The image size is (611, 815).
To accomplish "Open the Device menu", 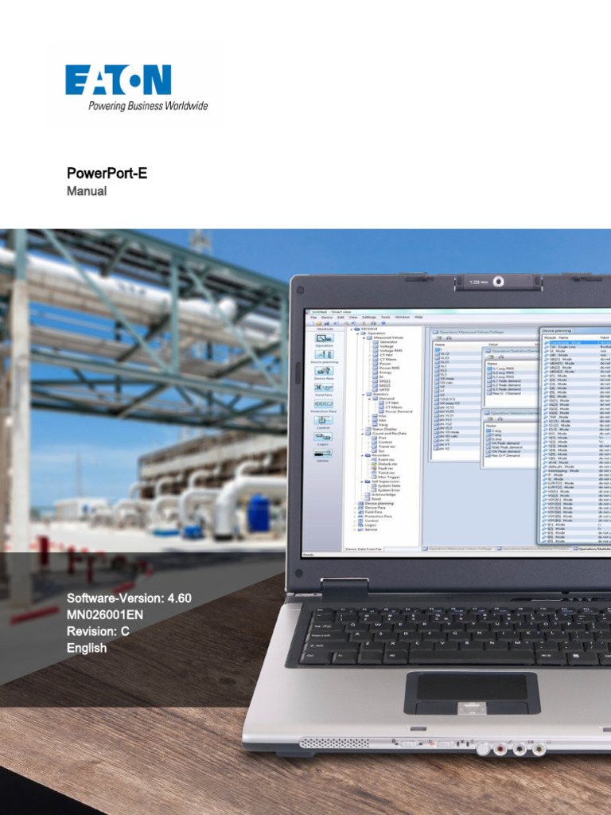I will (327, 317).
